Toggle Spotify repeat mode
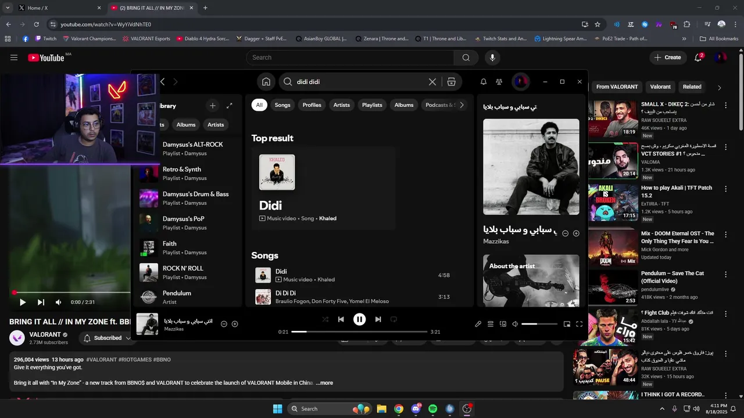744x418 pixels. click(x=394, y=319)
